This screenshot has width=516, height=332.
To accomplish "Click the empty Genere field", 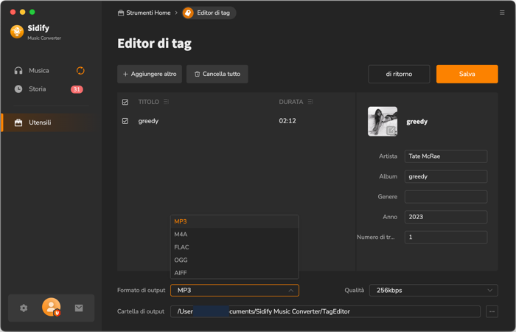I will click(446, 197).
